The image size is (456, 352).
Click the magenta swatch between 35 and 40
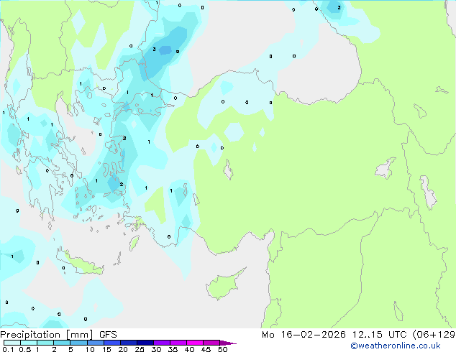[178, 343]
